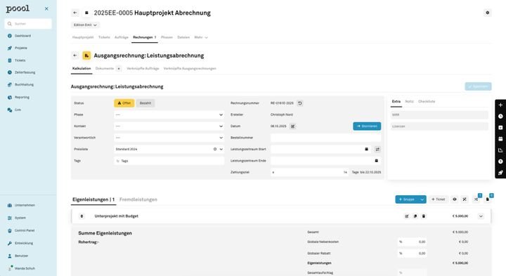Viewport: 506px width, 276px height.
Task: Open Crm in the sidebar
Action: click(x=18, y=110)
